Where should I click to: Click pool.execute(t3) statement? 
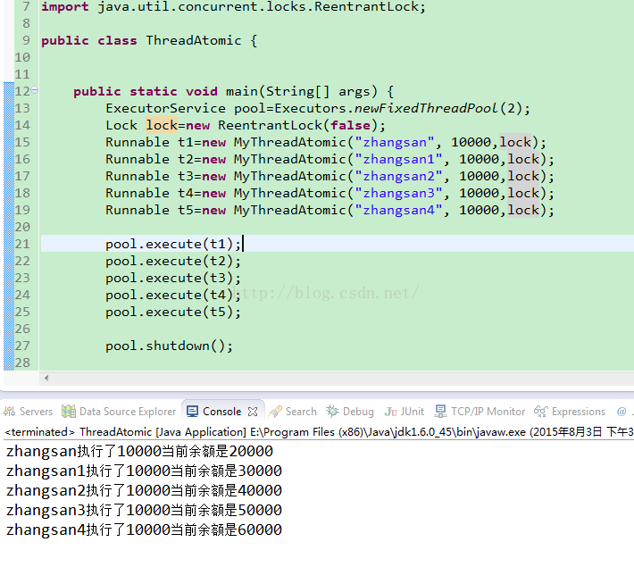[173, 278]
